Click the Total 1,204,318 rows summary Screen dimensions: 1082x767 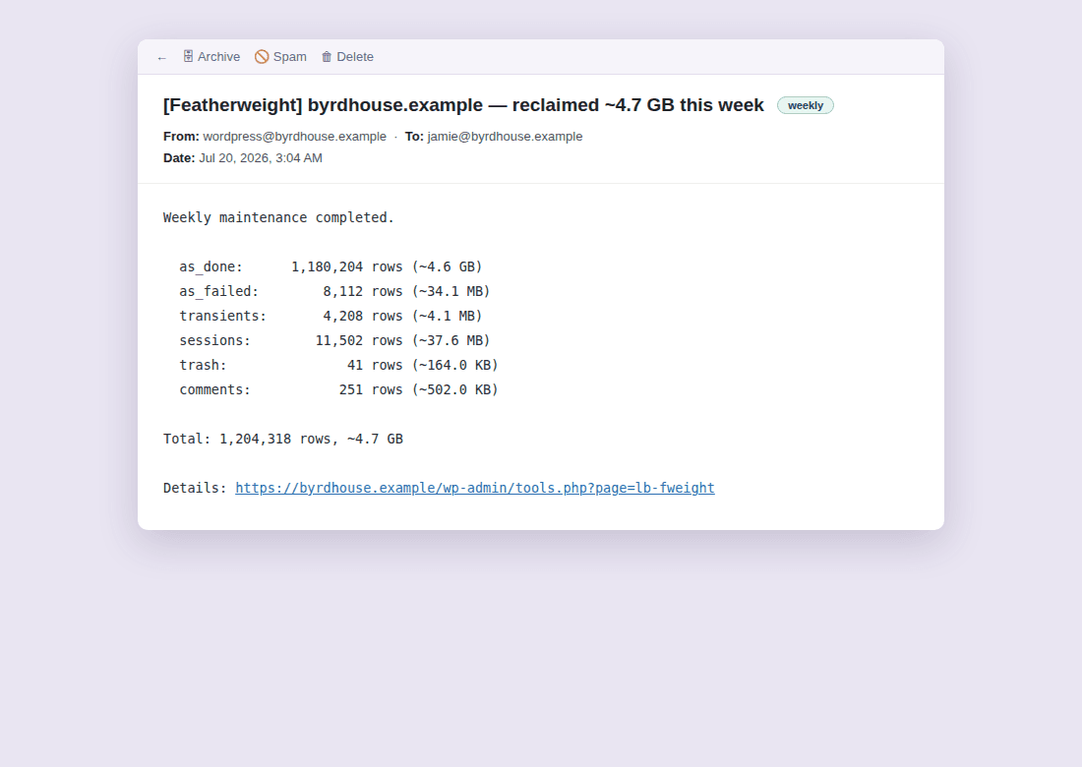click(x=283, y=439)
